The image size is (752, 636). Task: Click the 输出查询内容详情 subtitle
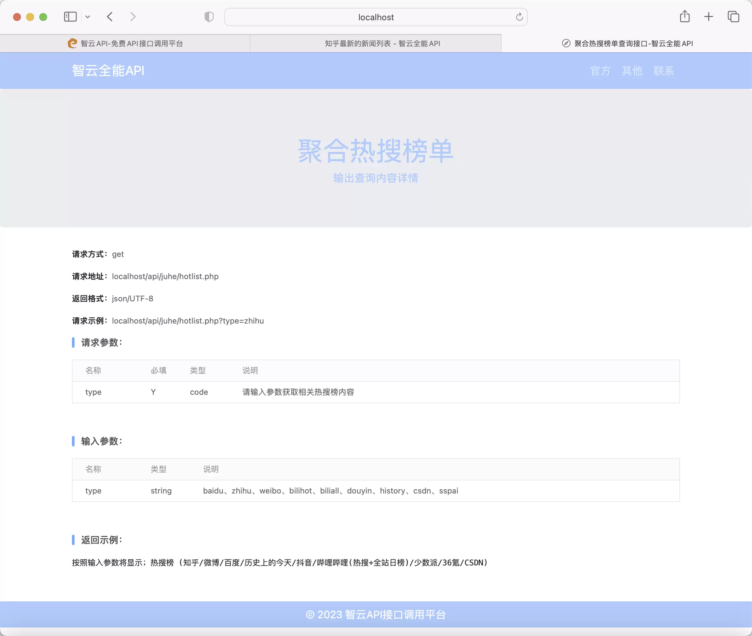coord(376,178)
